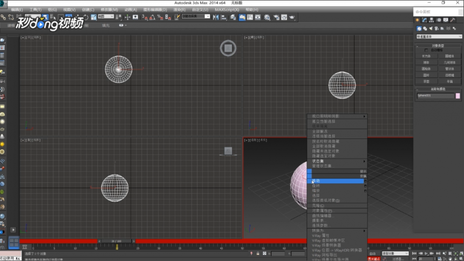
Task: Open the Display tab in command panel
Action: coord(446,20)
